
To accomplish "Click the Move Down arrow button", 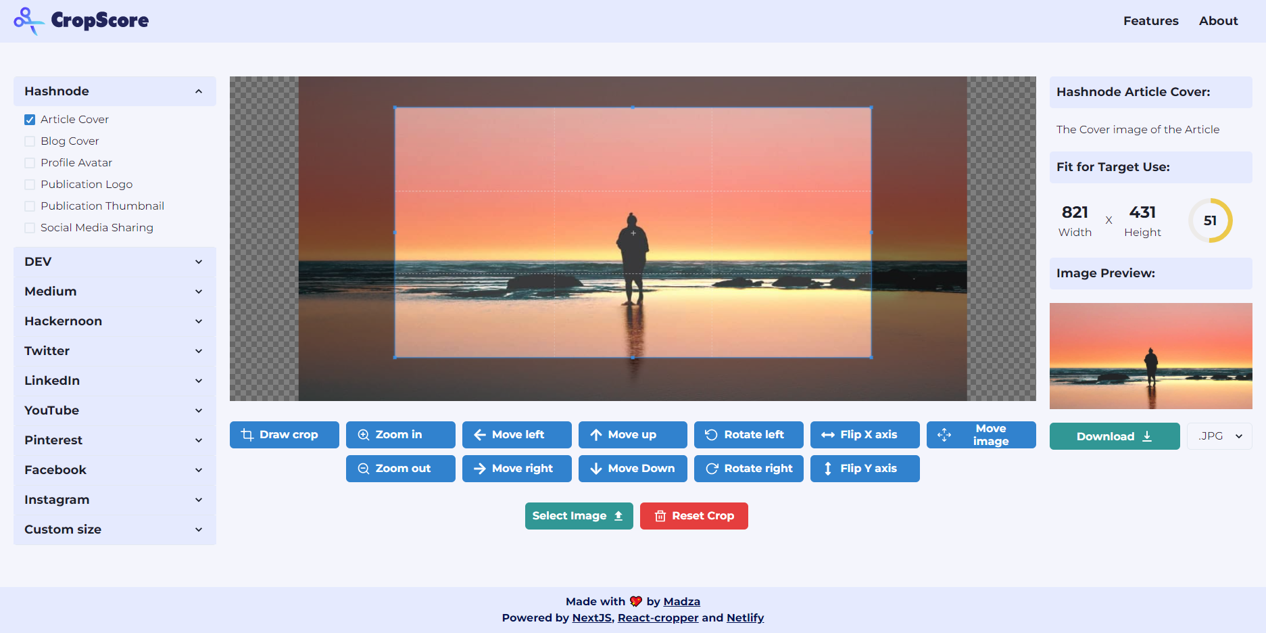I will (x=633, y=469).
